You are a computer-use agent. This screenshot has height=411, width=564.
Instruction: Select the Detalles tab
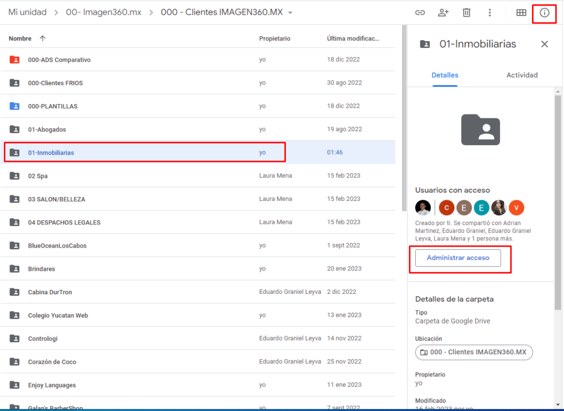pos(444,75)
